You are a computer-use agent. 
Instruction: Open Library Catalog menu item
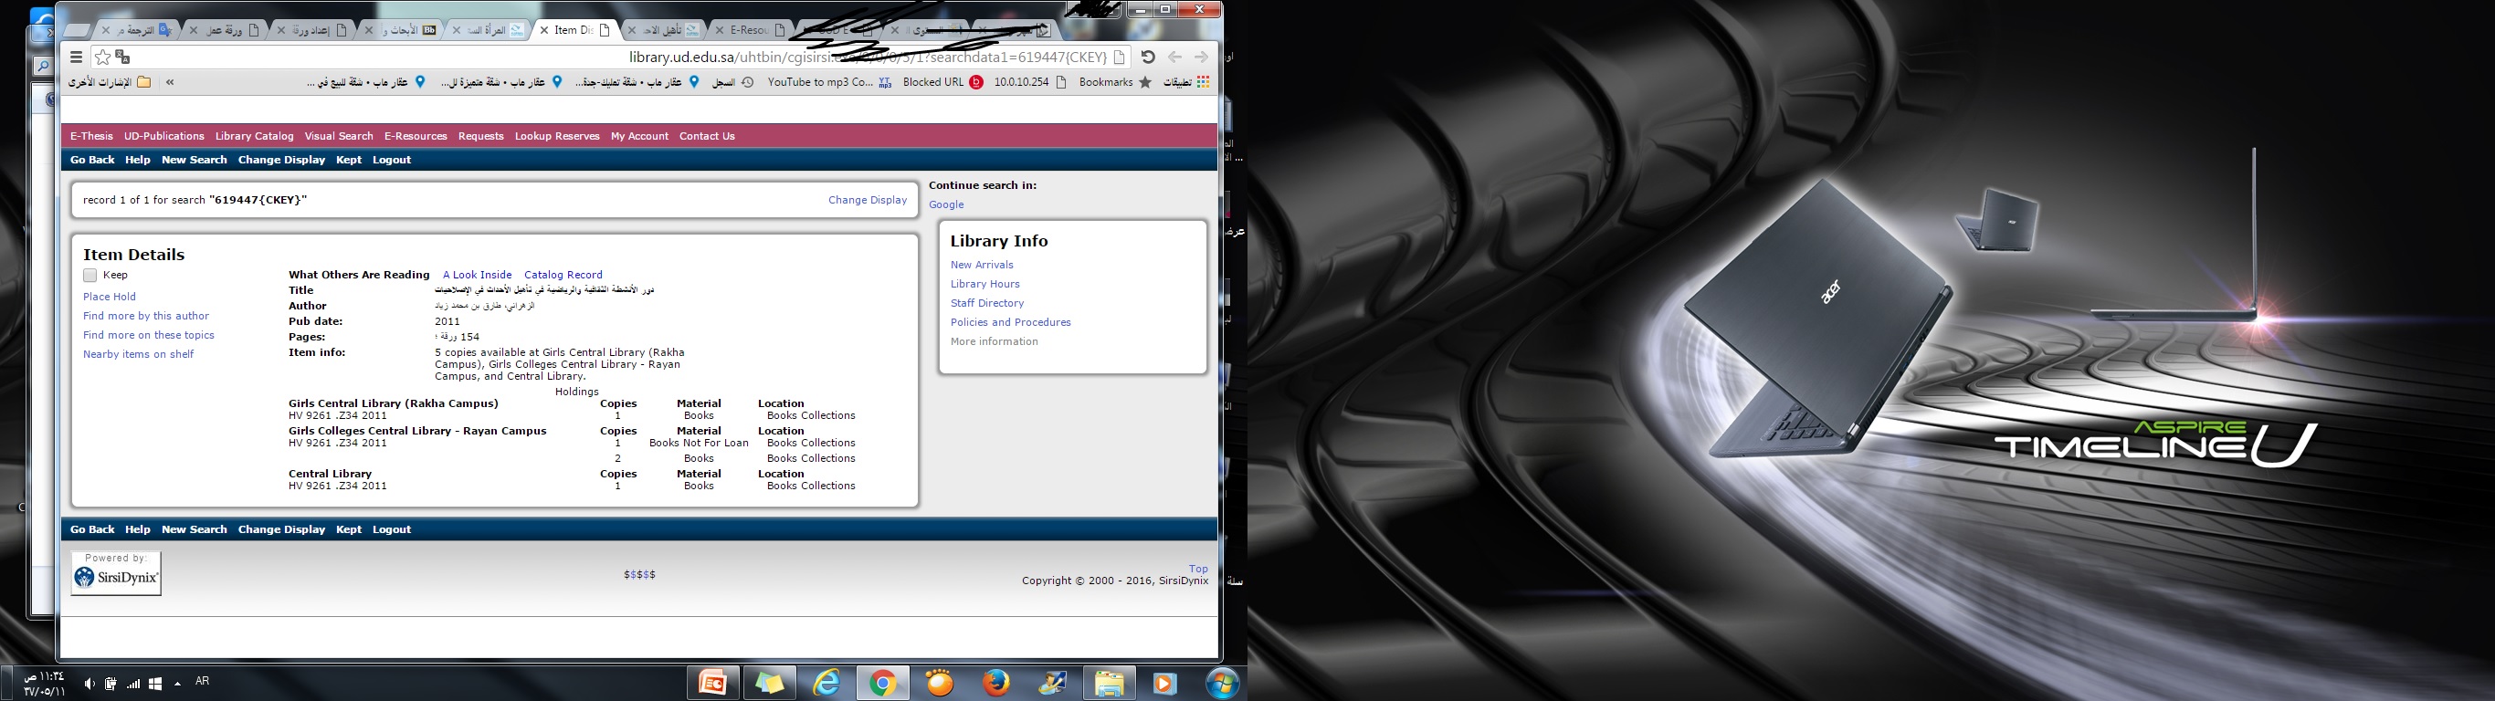pyautogui.click(x=255, y=137)
